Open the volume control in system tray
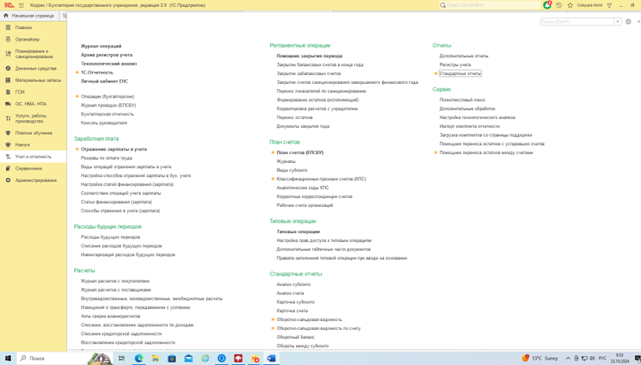The image size is (641, 365). point(592,358)
